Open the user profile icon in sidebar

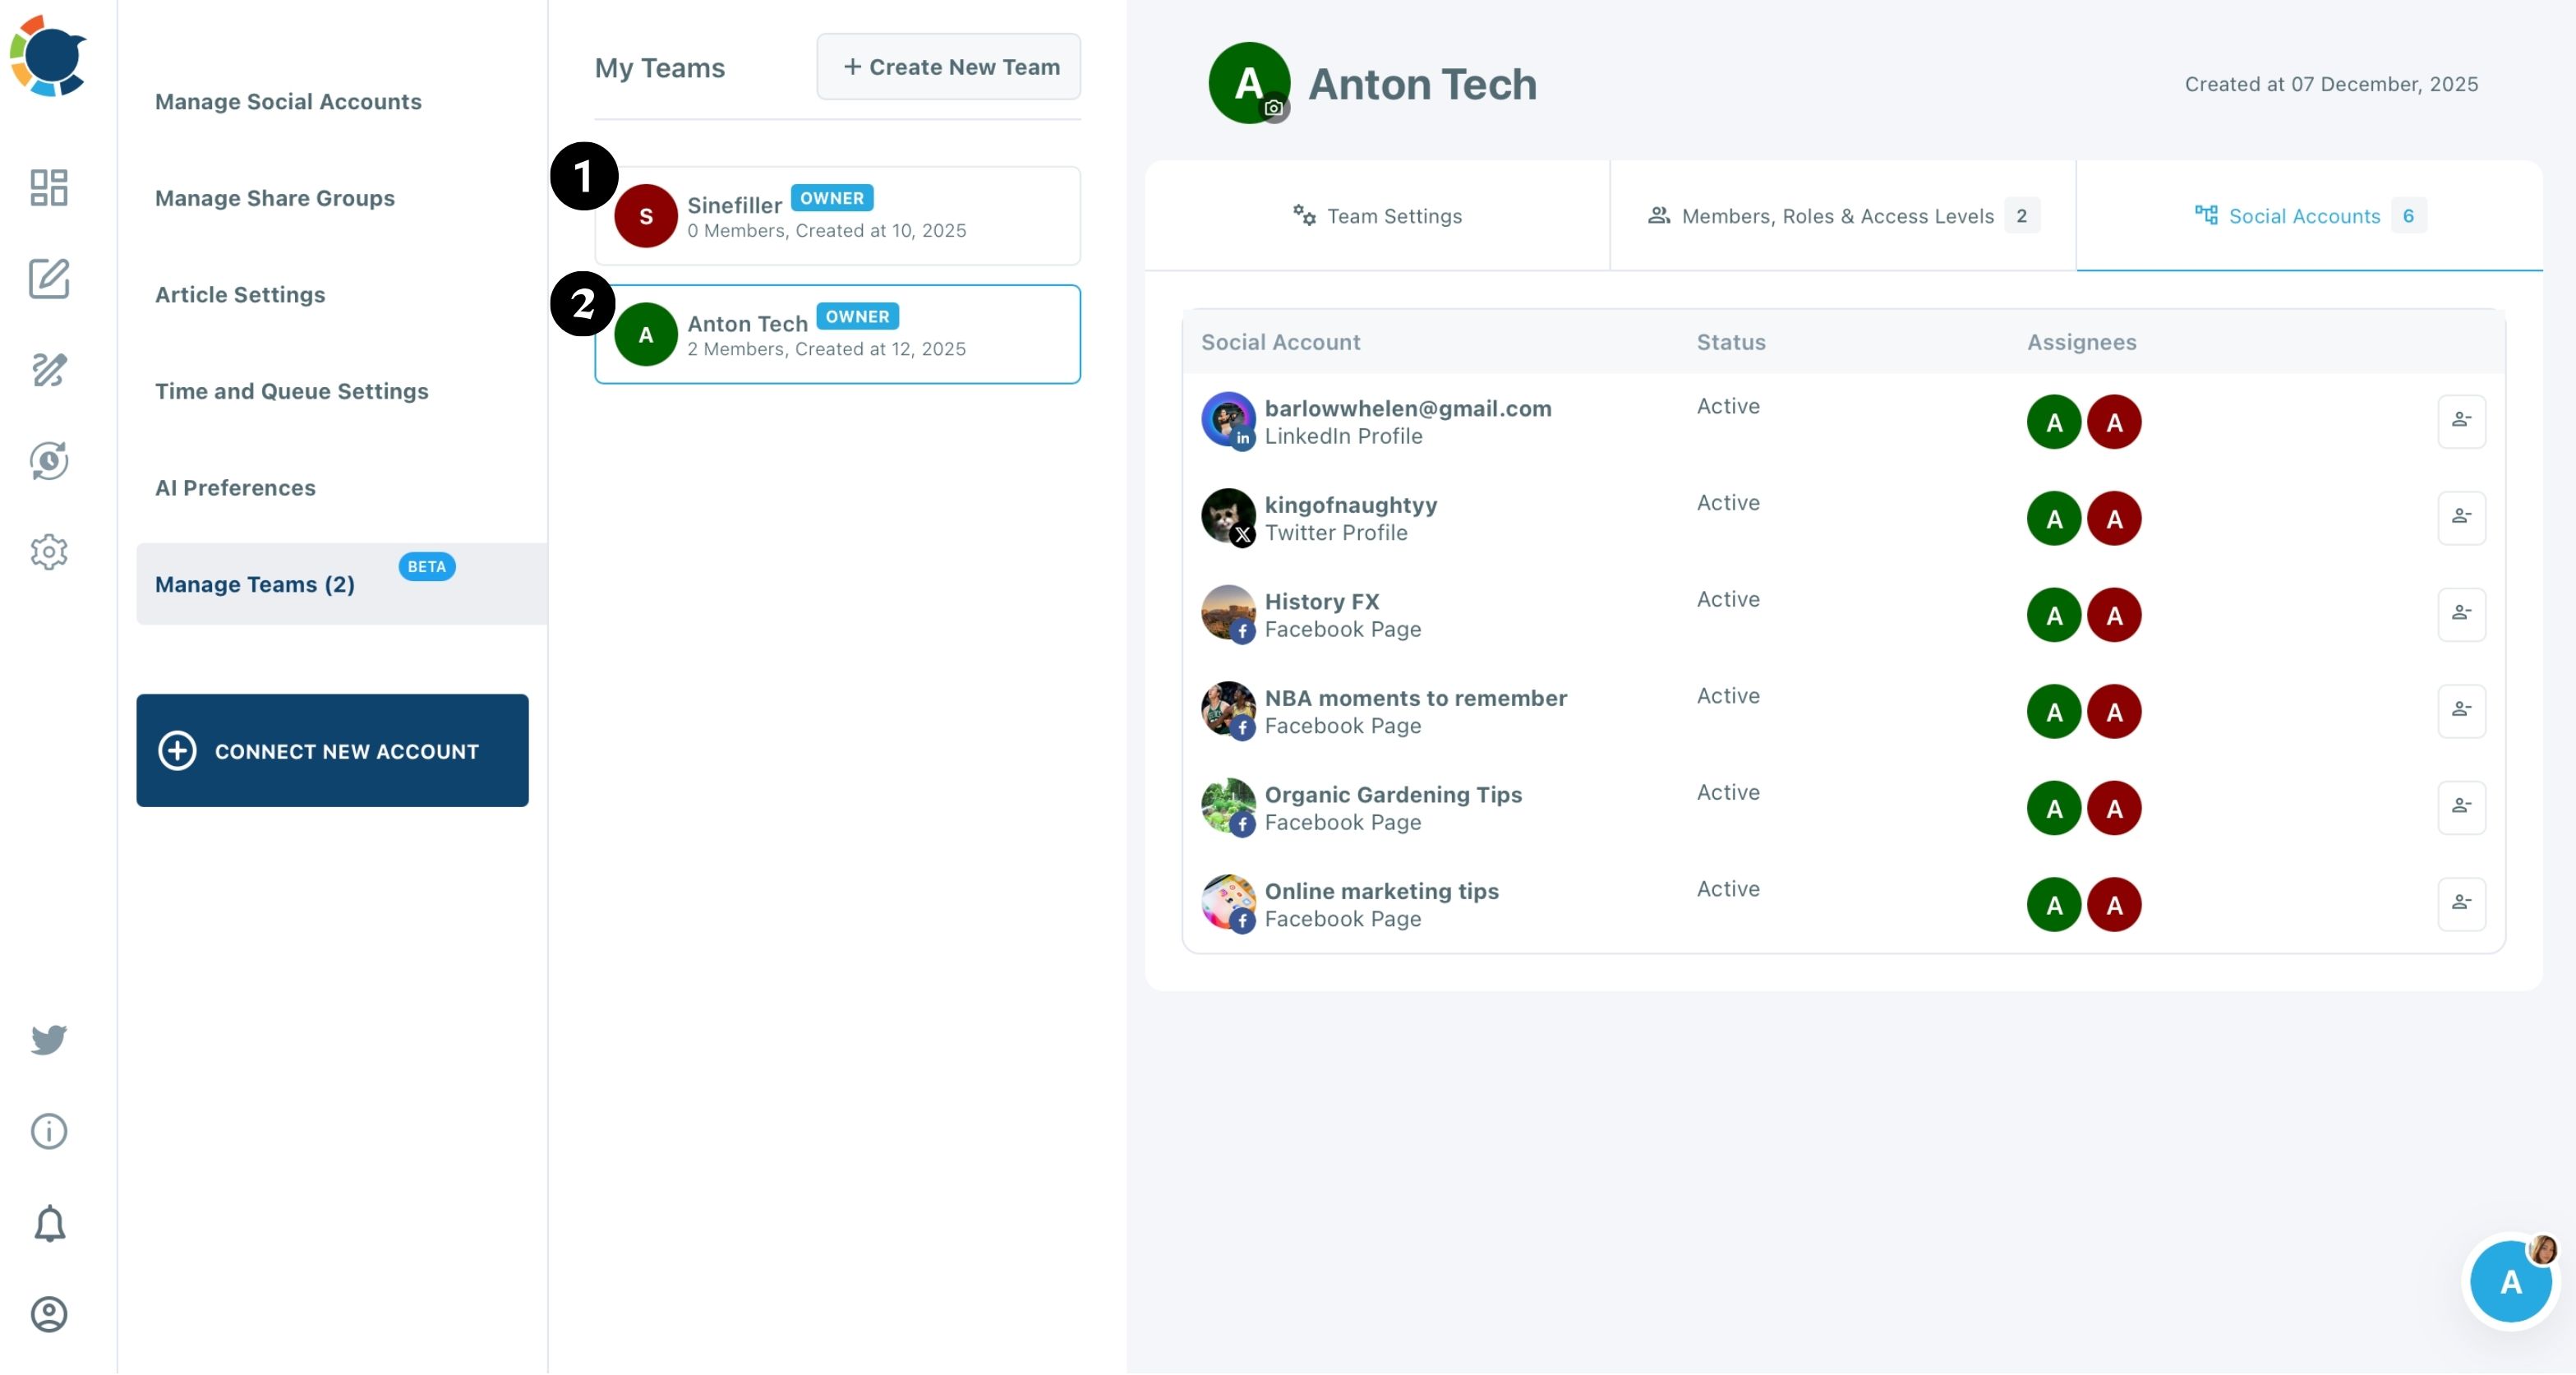pos(48,1314)
